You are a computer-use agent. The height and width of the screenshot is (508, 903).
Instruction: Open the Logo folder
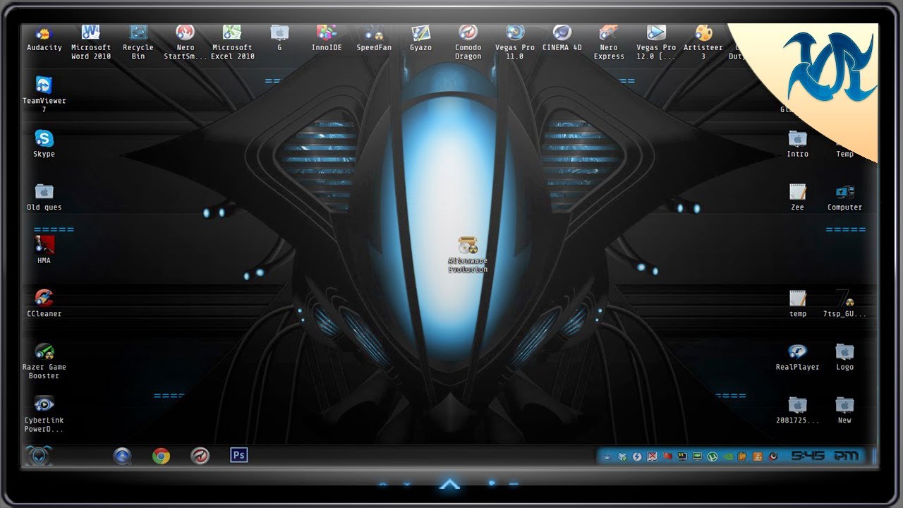(x=844, y=357)
